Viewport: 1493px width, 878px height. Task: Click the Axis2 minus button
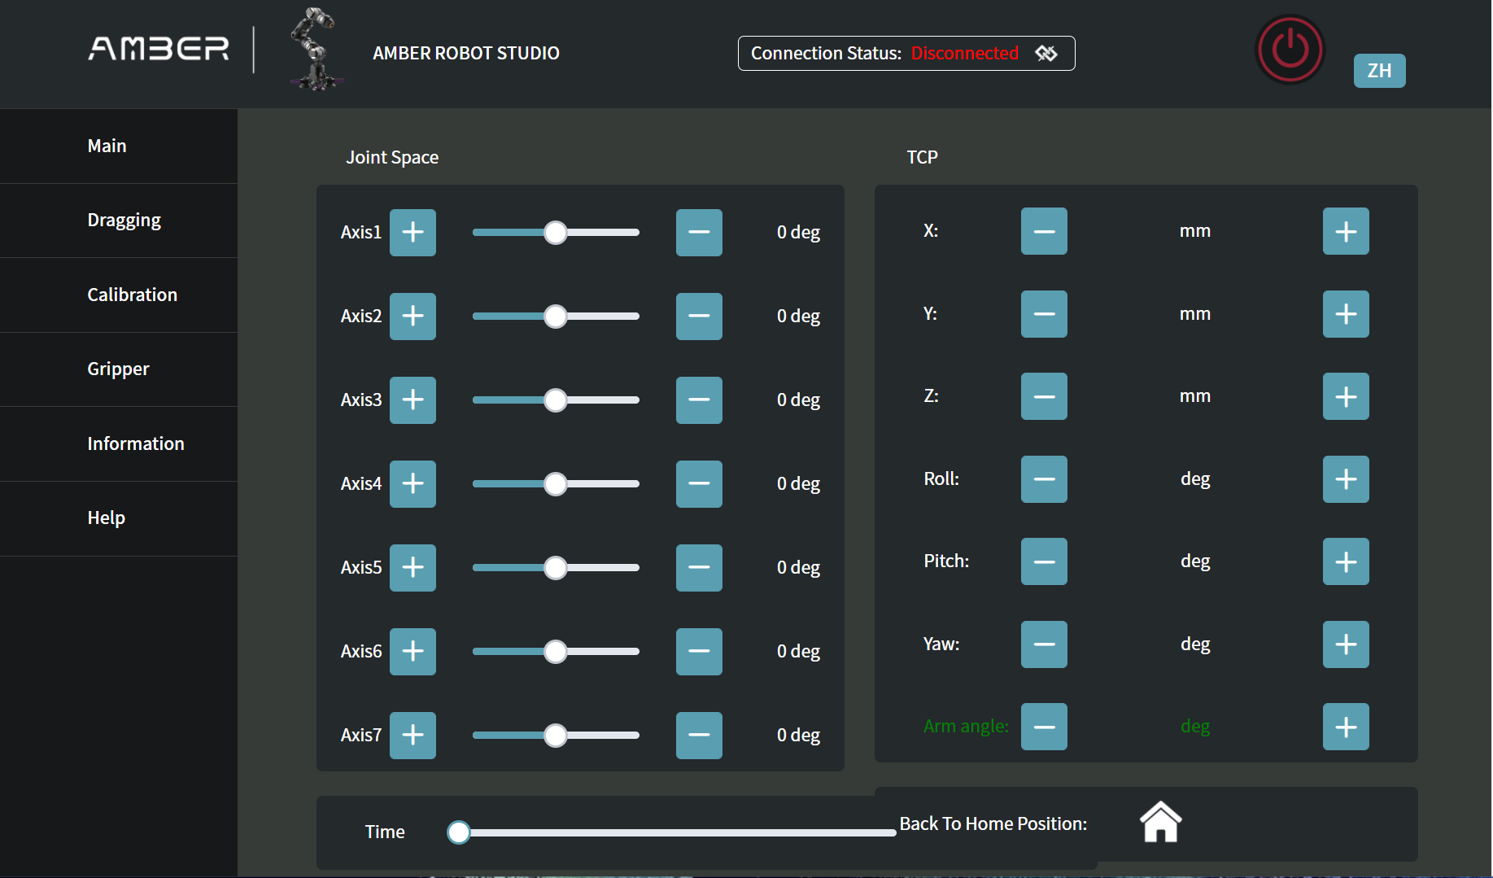(x=699, y=317)
